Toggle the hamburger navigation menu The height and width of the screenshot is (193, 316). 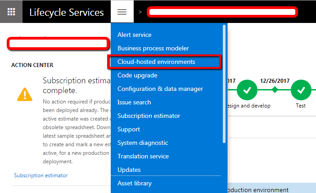[122, 12]
